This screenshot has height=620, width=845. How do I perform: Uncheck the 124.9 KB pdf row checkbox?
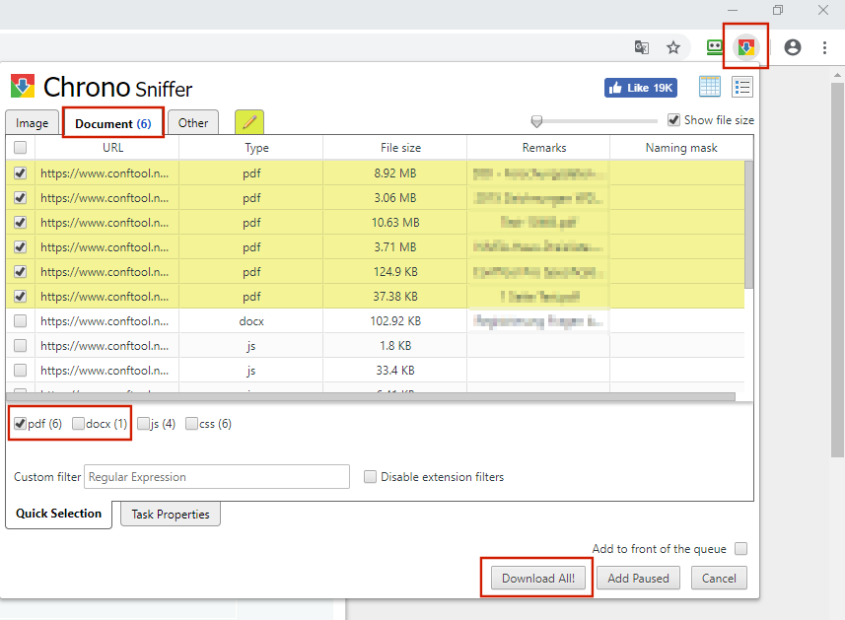point(21,272)
